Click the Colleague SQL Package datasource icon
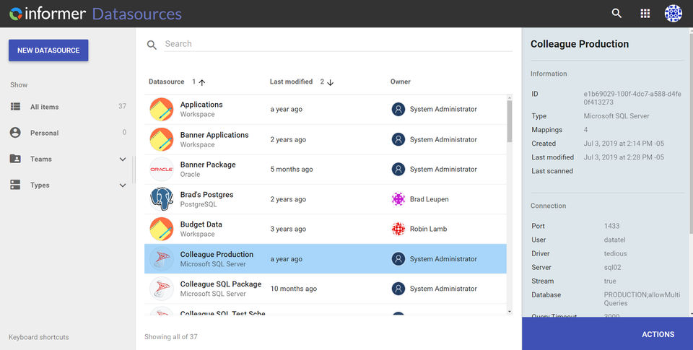This screenshot has height=350, width=693. [162, 289]
